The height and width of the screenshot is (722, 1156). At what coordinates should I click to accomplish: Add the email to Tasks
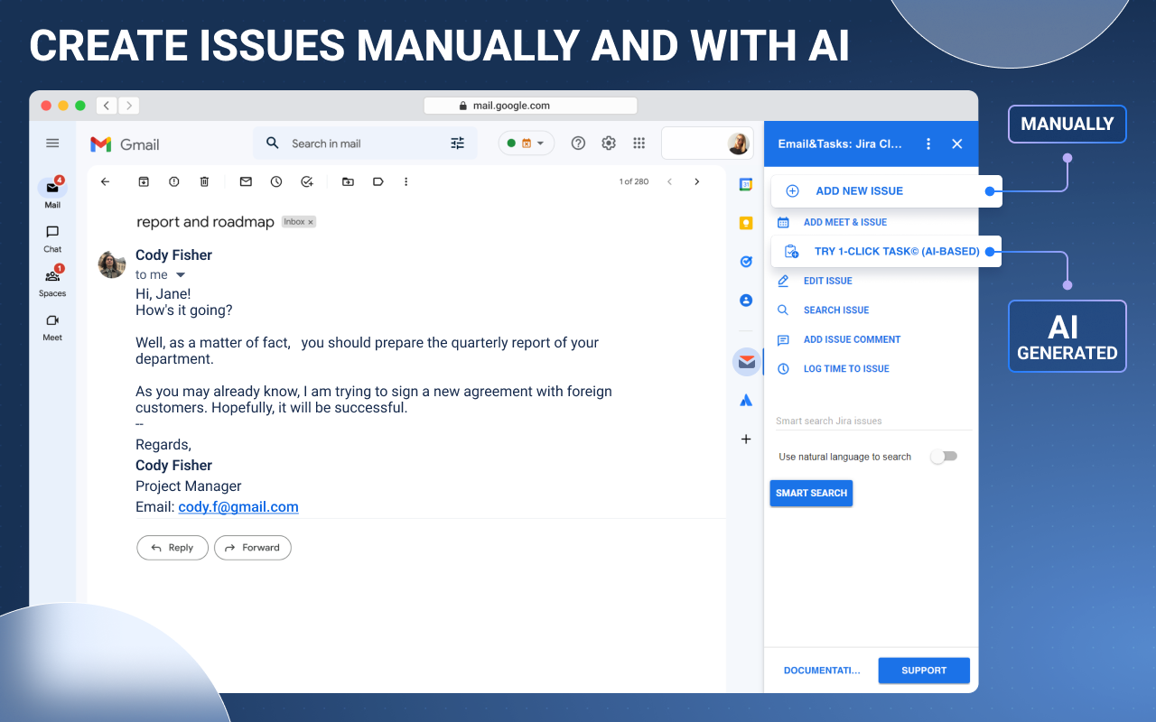(x=306, y=181)
